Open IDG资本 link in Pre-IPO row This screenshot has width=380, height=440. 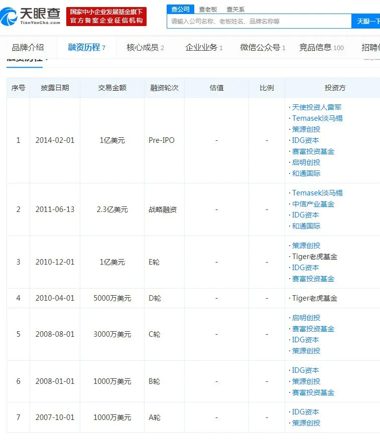click(306, 140)
